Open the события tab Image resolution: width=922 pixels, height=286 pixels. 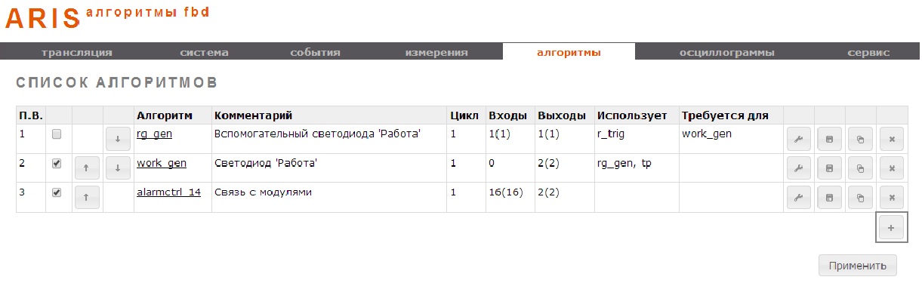(315, 52)
